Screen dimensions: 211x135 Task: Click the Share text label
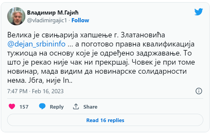(x=90, y=107)
